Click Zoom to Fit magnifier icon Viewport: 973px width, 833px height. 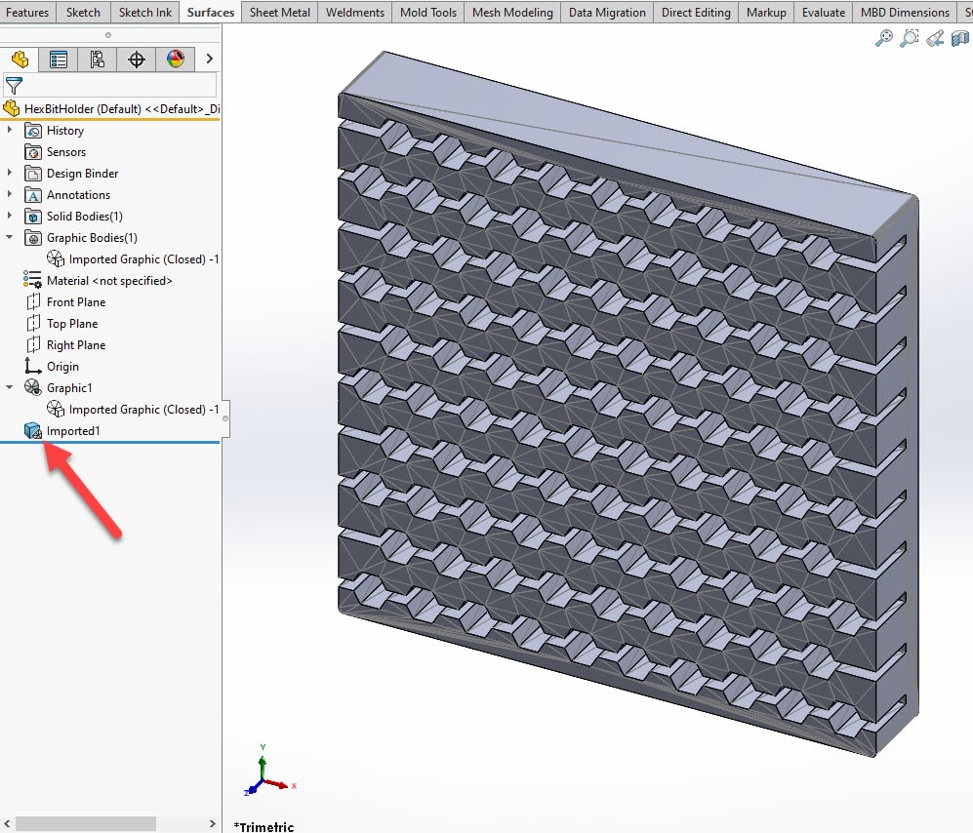883,38
